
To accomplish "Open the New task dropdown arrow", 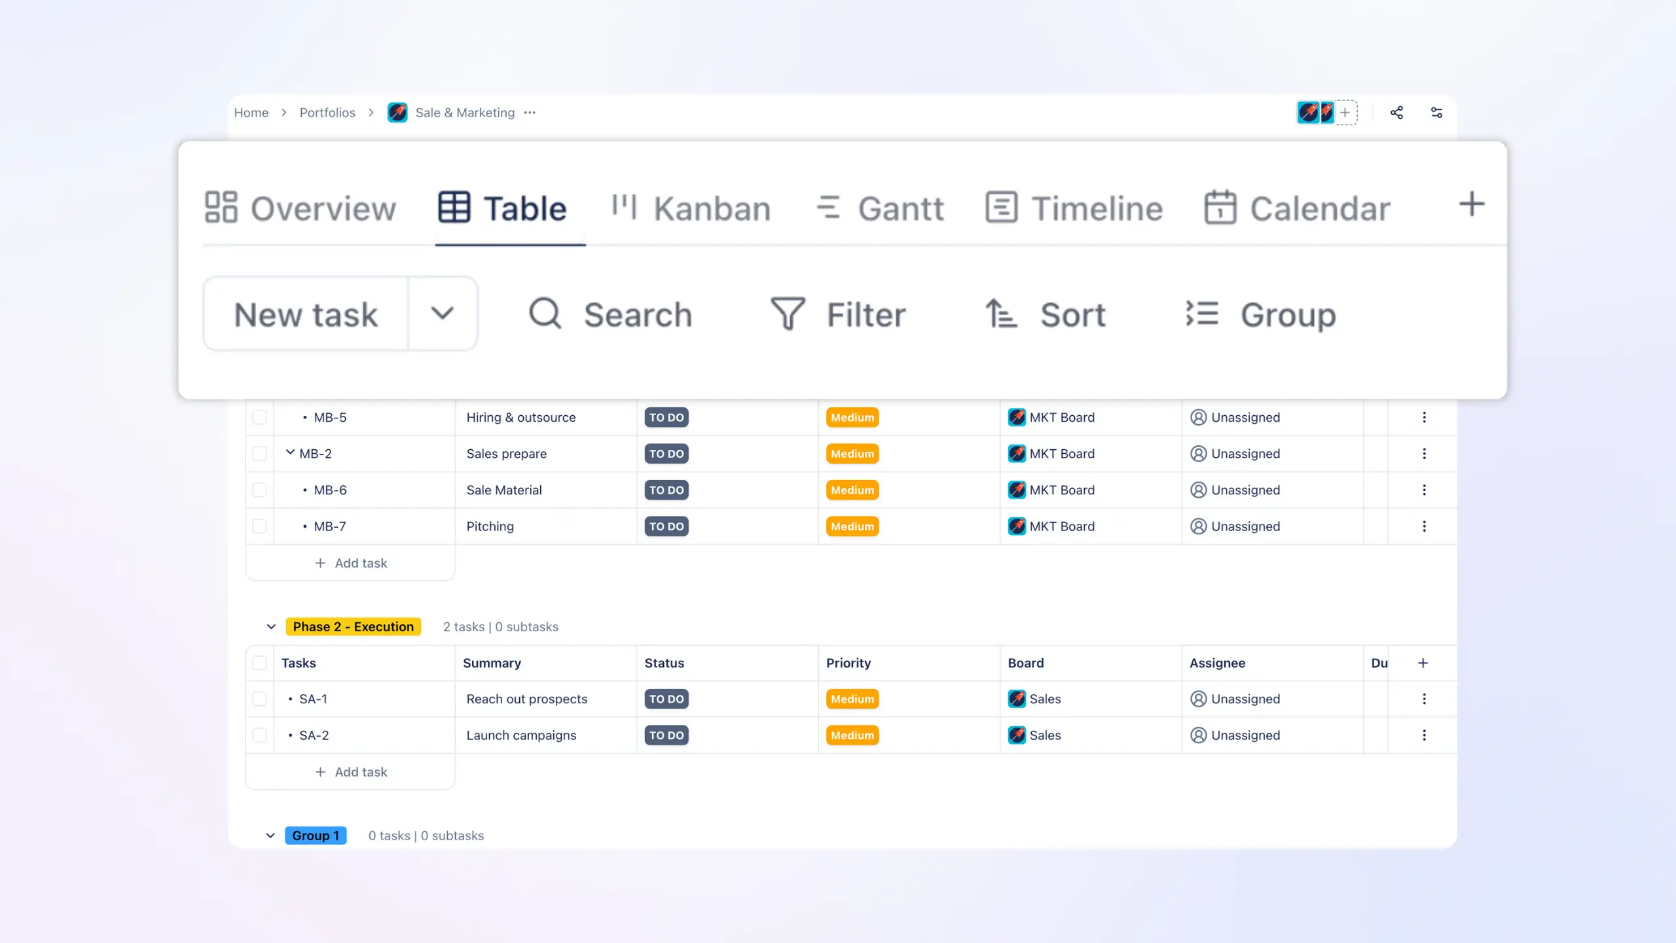I will click(x=443, y=313).
